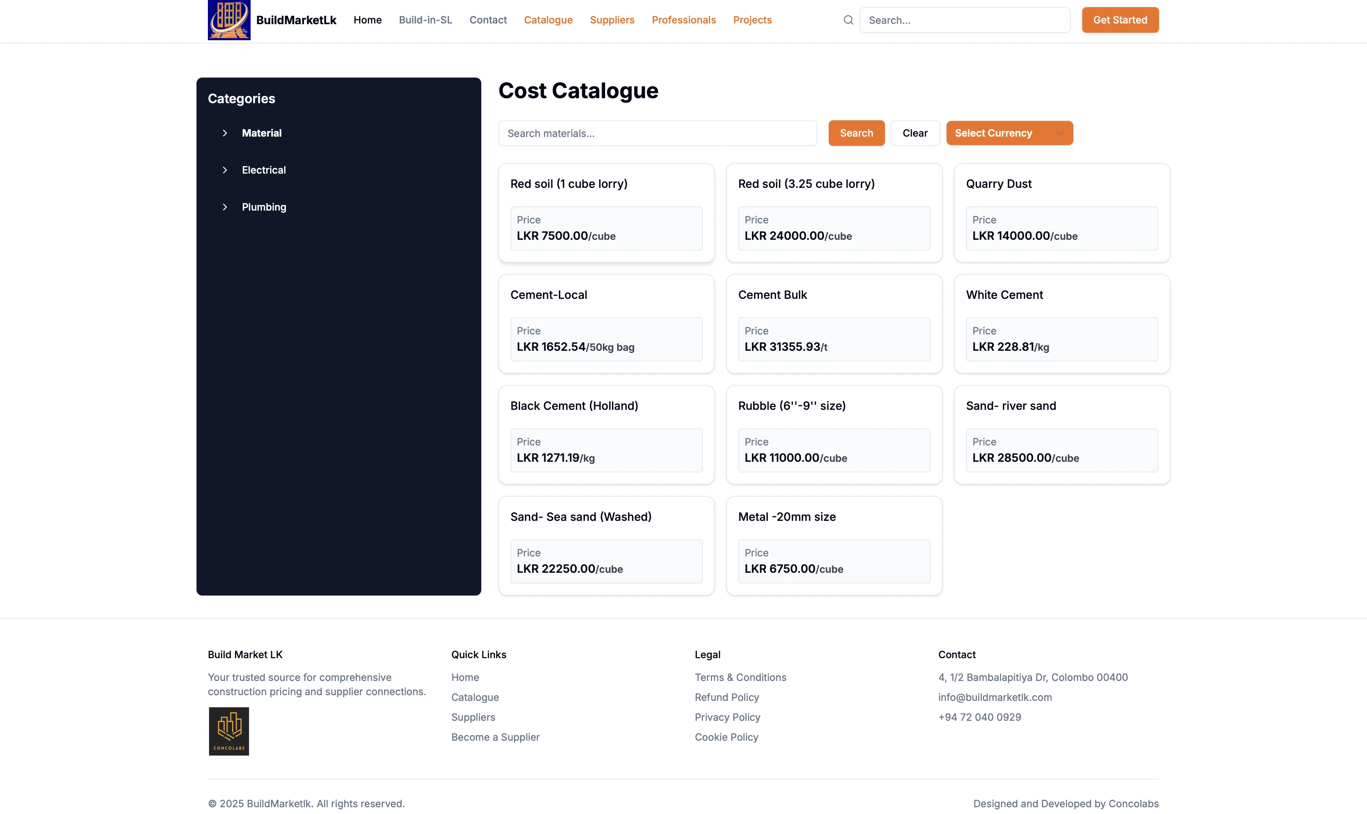The width and height of the screenshot is (1367, 814).
Task: Click the Search button beside the materials field
Action: pyautogui.click(x=856, y=133)
